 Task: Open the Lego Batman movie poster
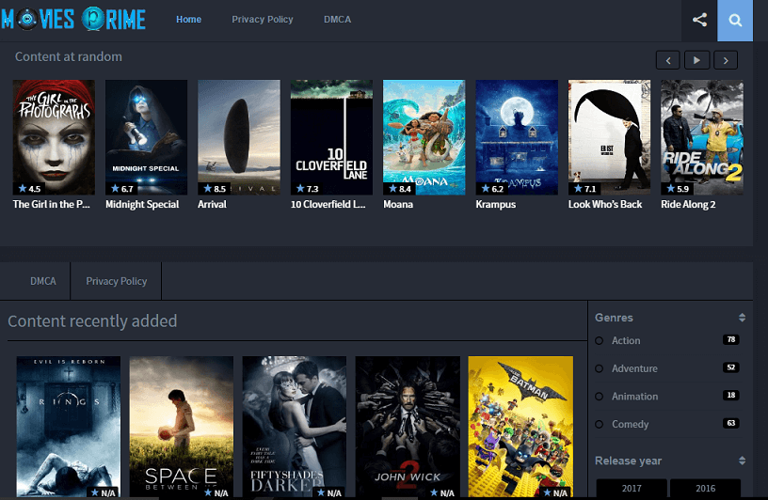point(520,427)
